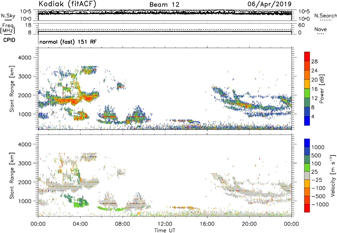This screenshot has height=233, width=337.
Task: Pick Velocity colorbar blue segment above 1000
Action: pos(307,143)
